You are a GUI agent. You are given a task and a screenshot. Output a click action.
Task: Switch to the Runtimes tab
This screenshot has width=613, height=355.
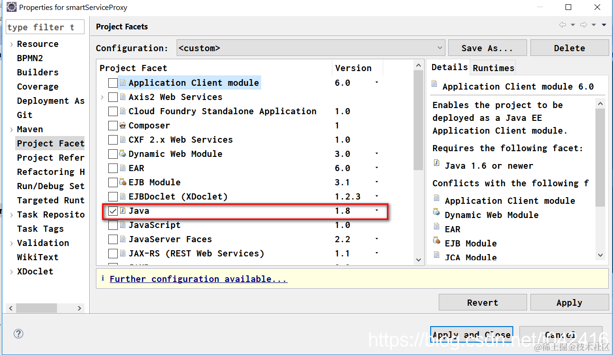click(493, 68)
